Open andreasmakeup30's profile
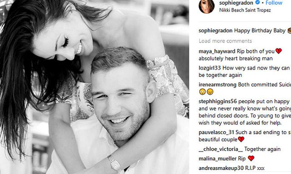The height and width of the screenshot is (174, 291). pos(221,168)
